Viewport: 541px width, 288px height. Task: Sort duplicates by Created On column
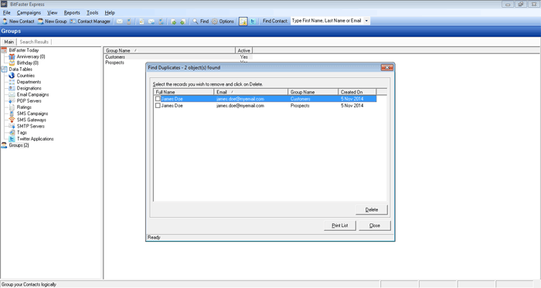[357, 92]
